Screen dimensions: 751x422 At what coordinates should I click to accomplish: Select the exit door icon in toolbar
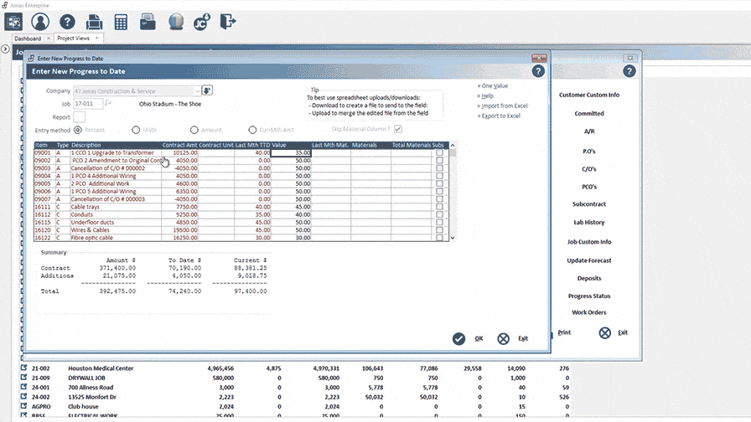click(228, 22)
